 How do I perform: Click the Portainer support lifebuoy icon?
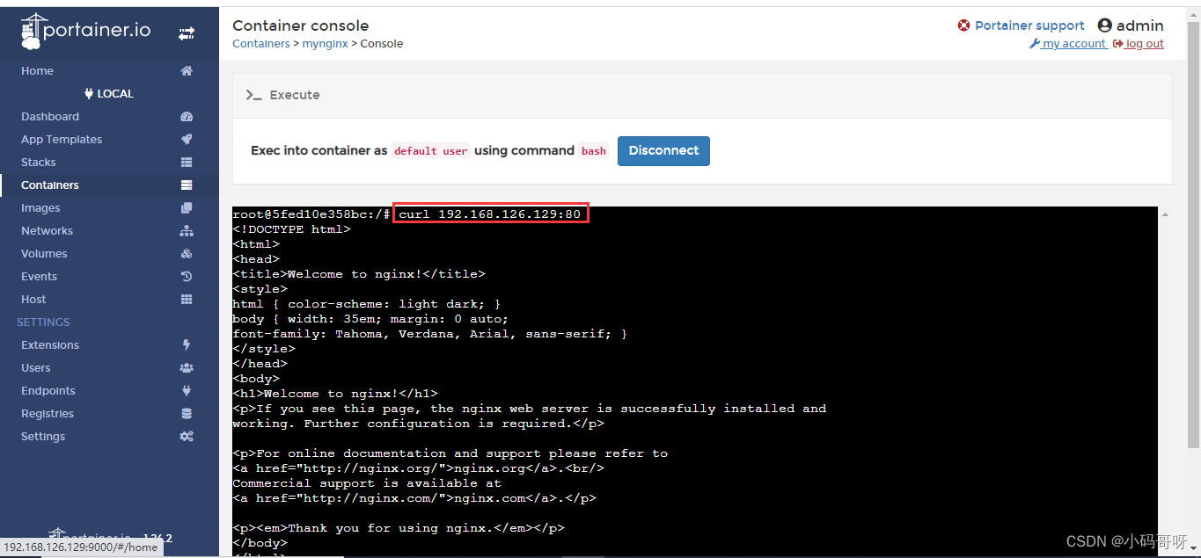pos(964,25)
